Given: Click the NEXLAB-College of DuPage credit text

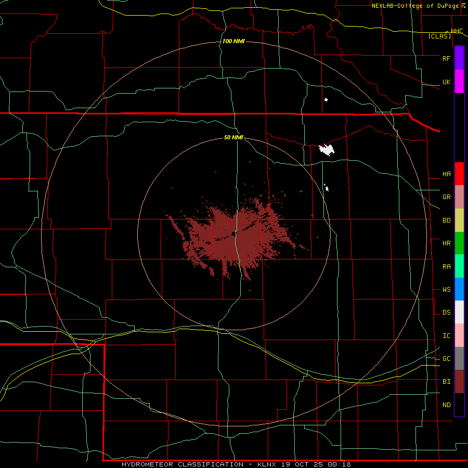Looking at the screenshot, I should pyautogui.click(x=415, y=6).
